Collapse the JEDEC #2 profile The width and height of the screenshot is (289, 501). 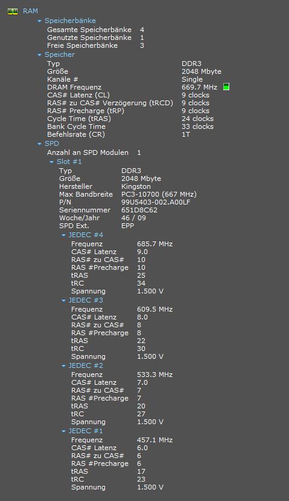click(x=64, y=366)
